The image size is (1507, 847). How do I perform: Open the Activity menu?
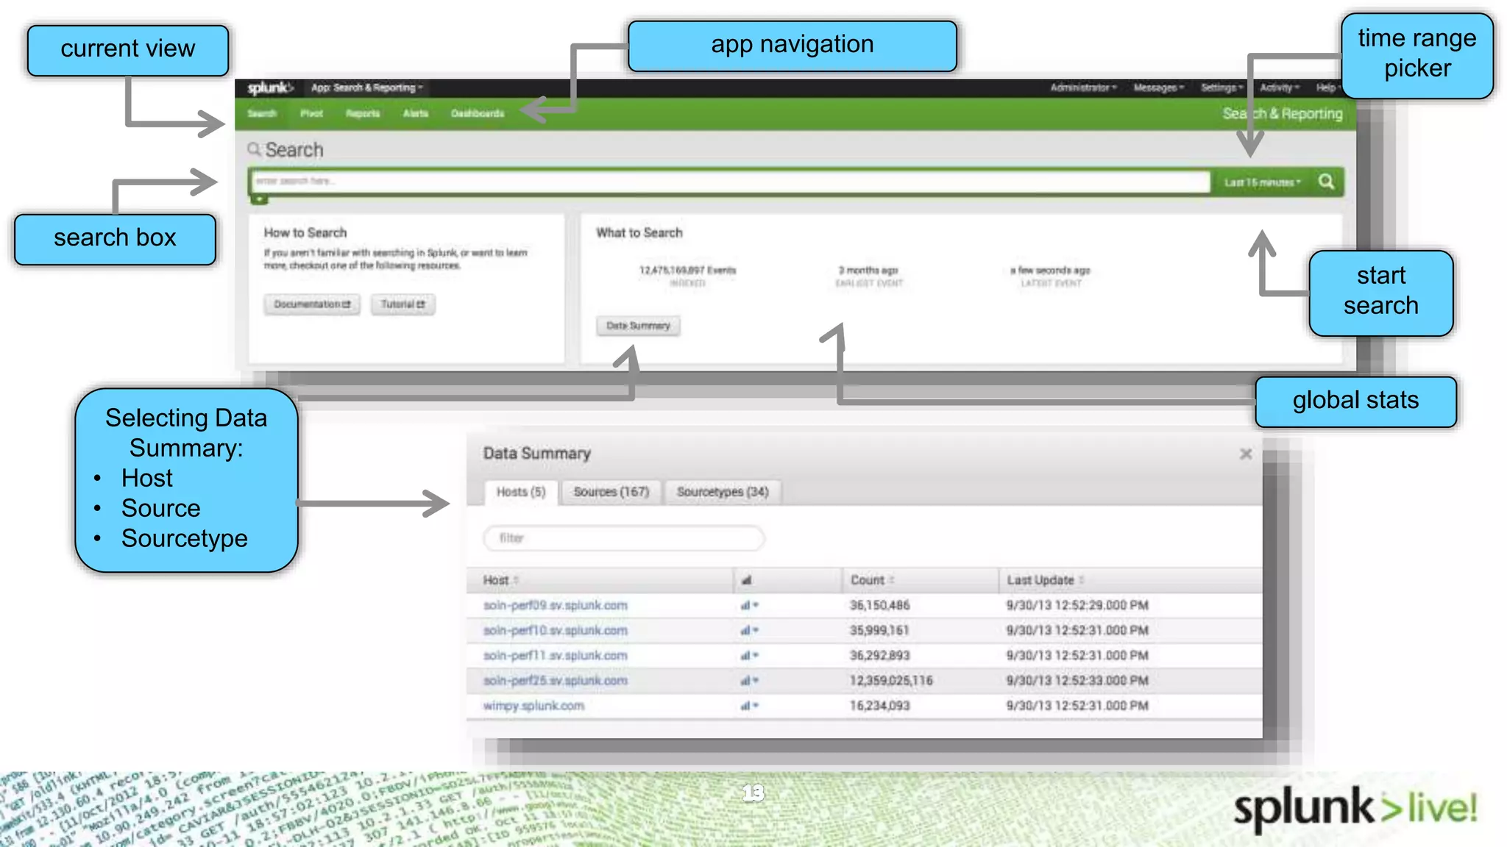click(1279, 87)
